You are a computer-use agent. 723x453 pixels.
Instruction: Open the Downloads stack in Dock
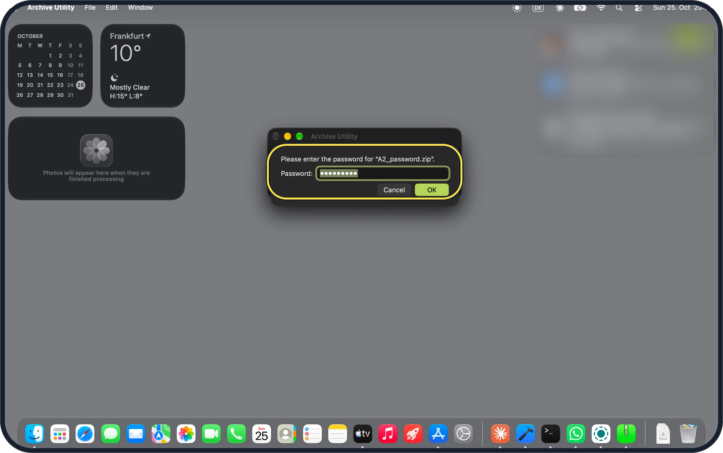point(663,433)
